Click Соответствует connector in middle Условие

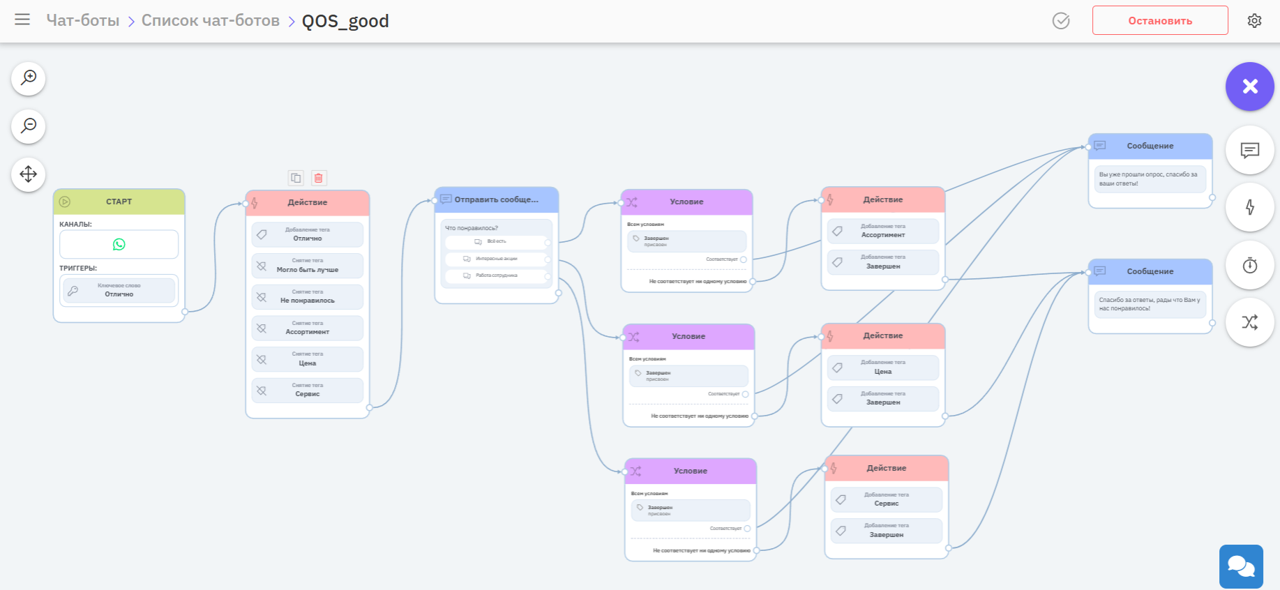[x=745, y=394]
